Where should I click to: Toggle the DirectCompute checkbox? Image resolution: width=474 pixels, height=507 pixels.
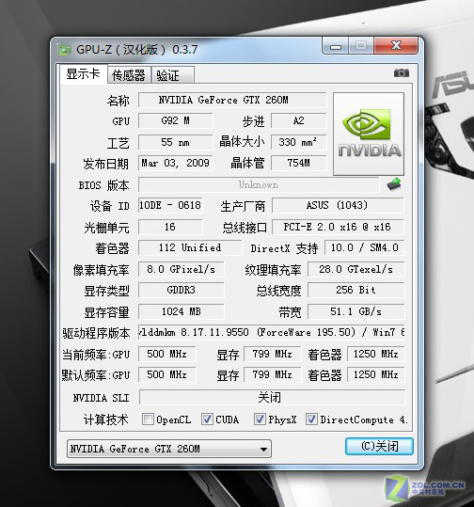click(x=311, y=420)
